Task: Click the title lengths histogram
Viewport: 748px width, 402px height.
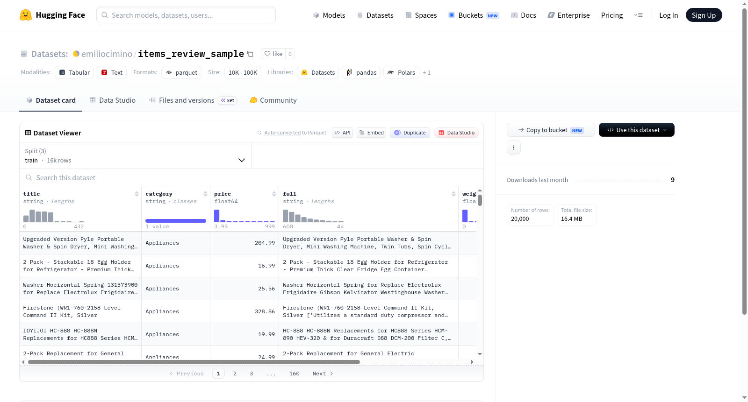Action: (54, 215)
